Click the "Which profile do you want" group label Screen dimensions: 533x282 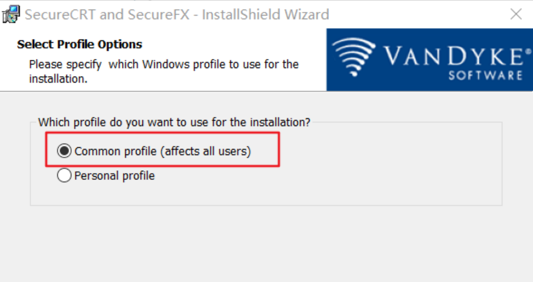click(174, 122)
